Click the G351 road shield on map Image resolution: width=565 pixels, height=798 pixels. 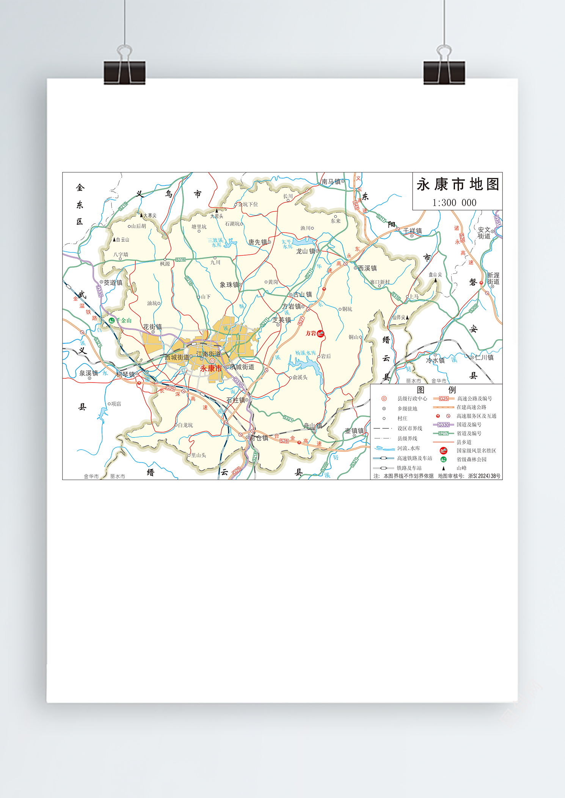497,221
